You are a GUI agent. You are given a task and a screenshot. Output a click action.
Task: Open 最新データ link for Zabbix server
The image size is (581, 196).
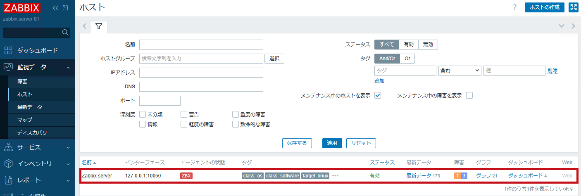419,176
